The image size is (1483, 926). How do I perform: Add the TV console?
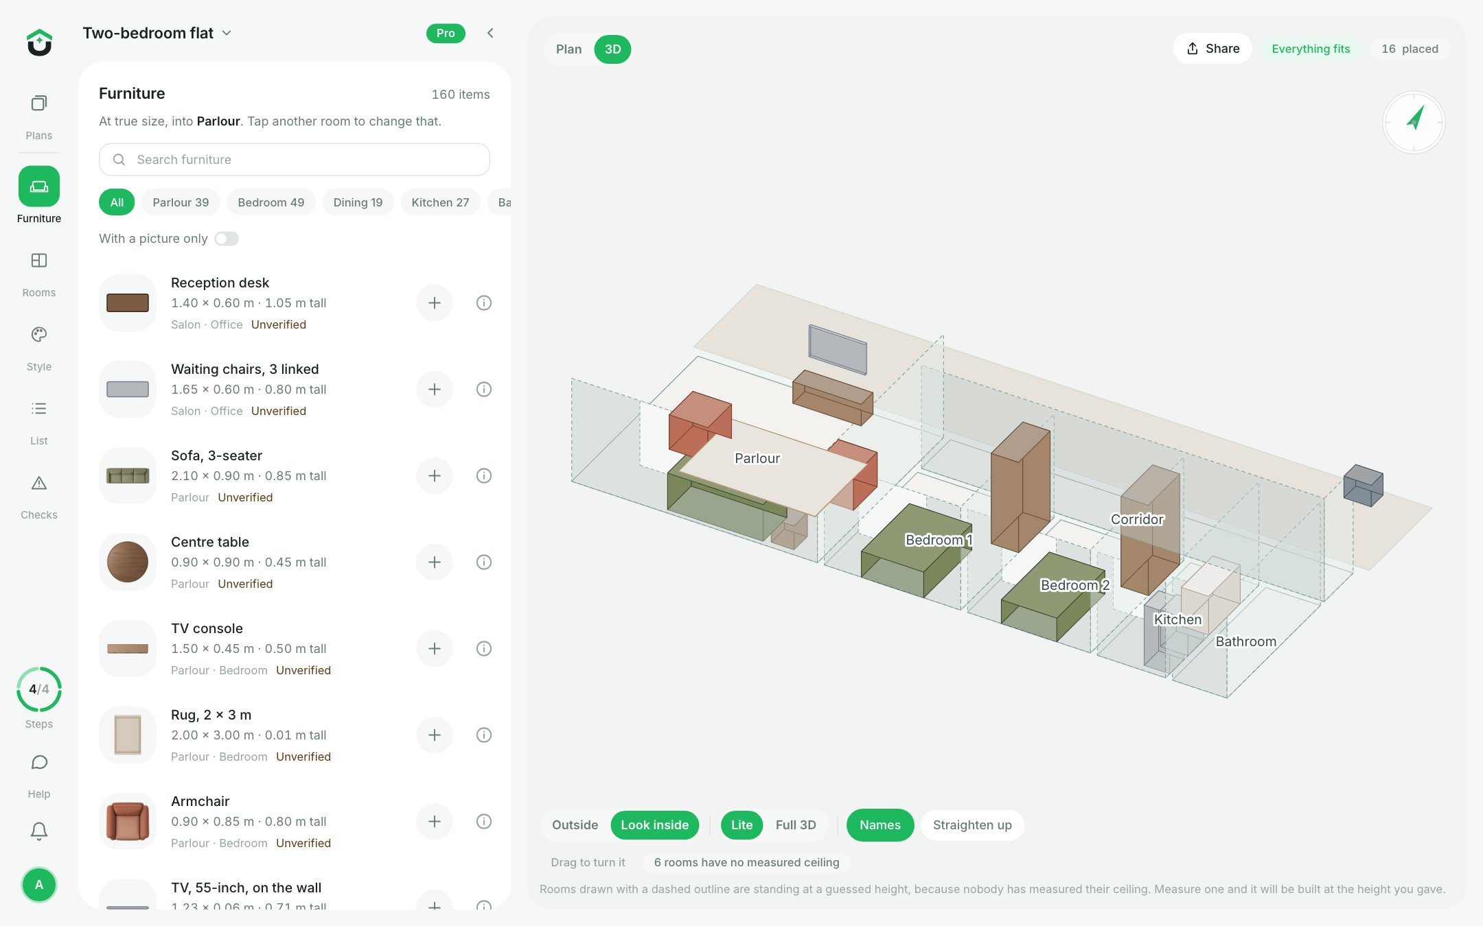[x=435, y=648]
